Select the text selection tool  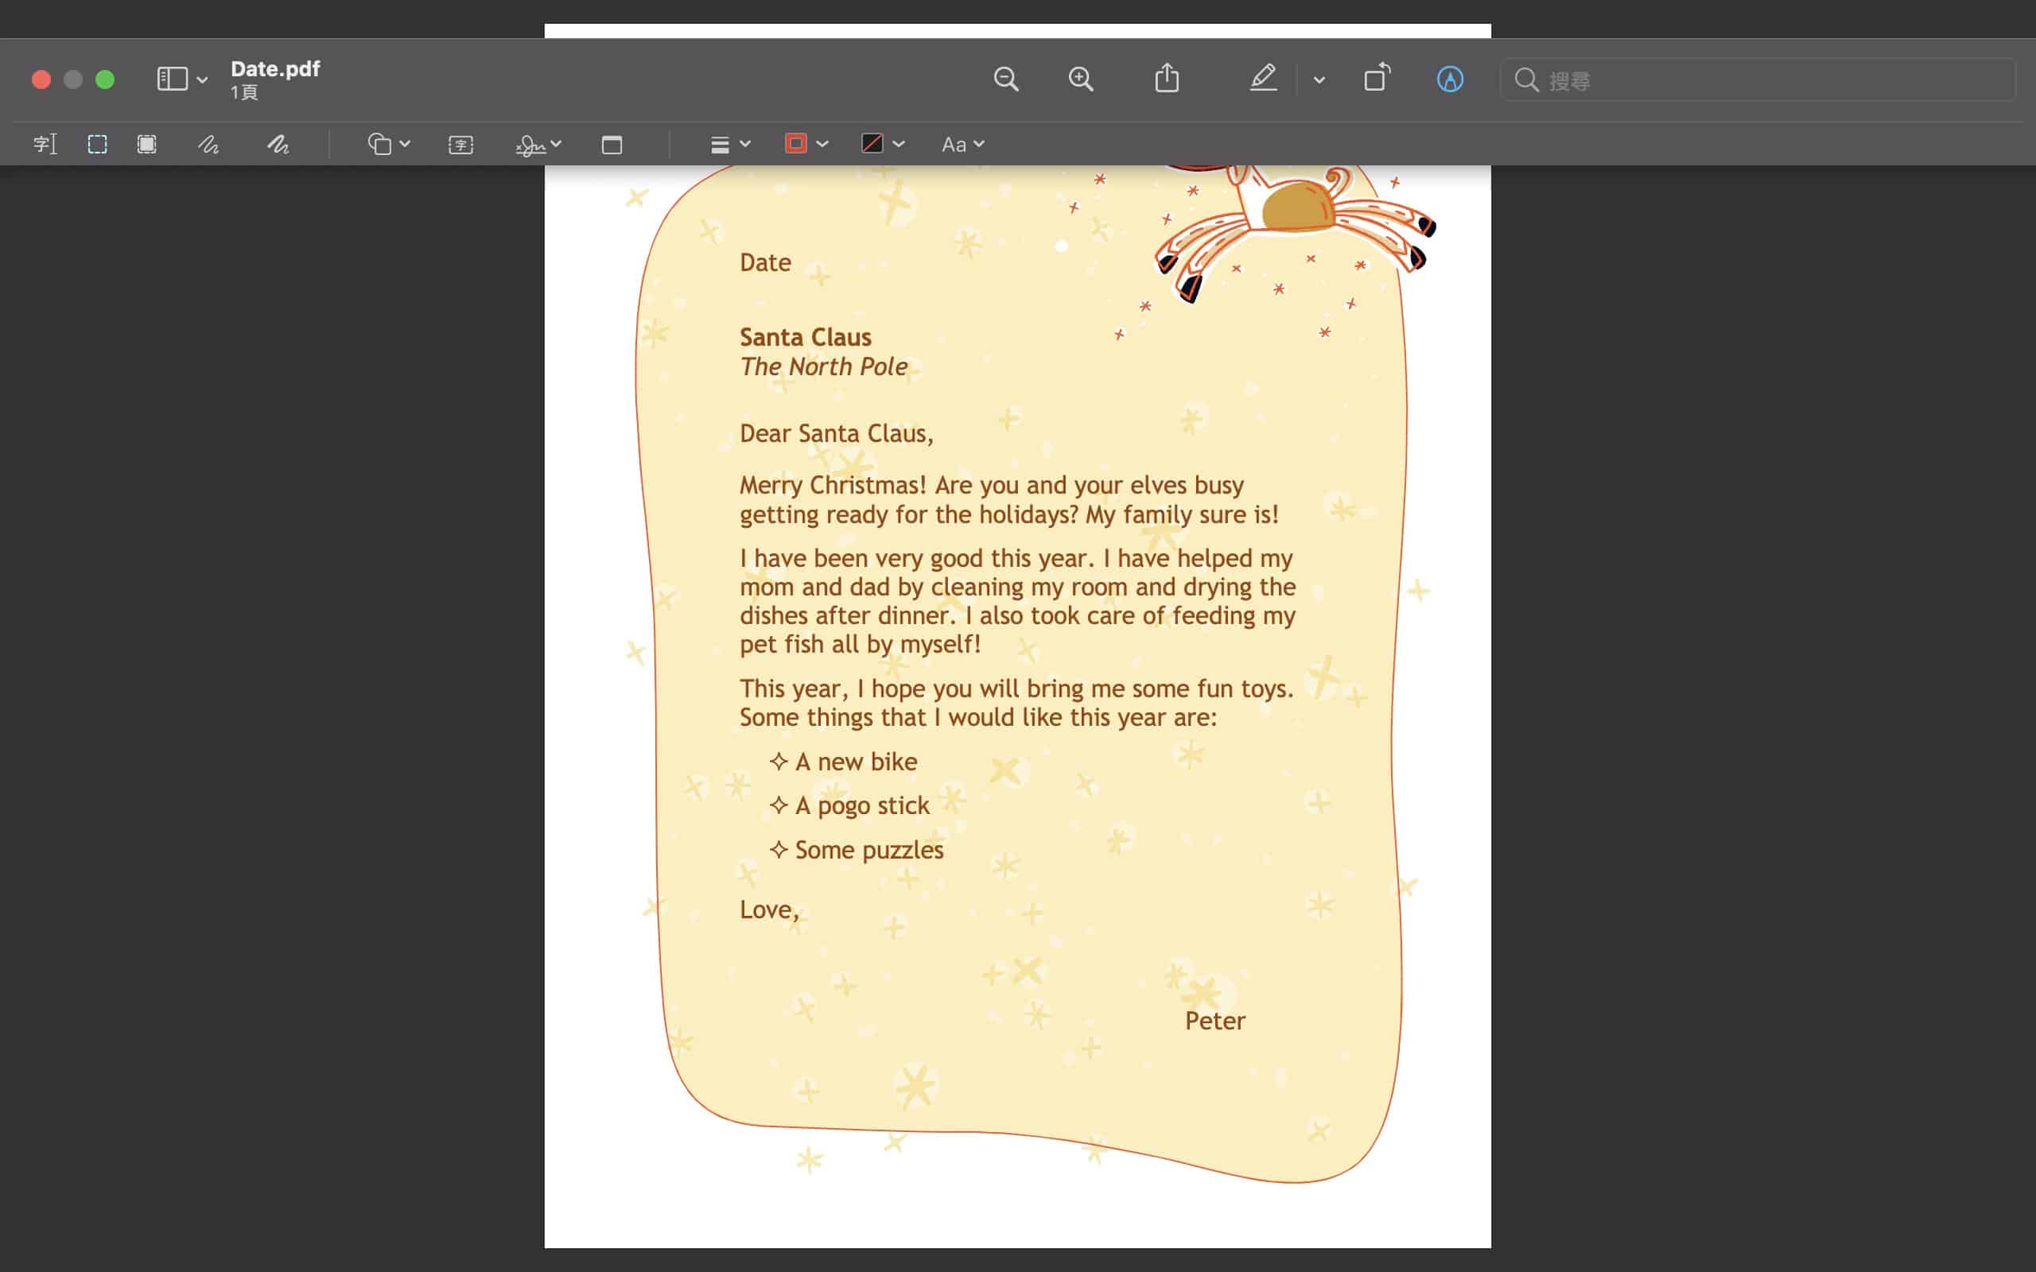(45, 145)
